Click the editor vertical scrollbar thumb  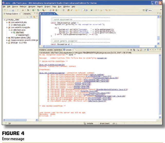158,38
